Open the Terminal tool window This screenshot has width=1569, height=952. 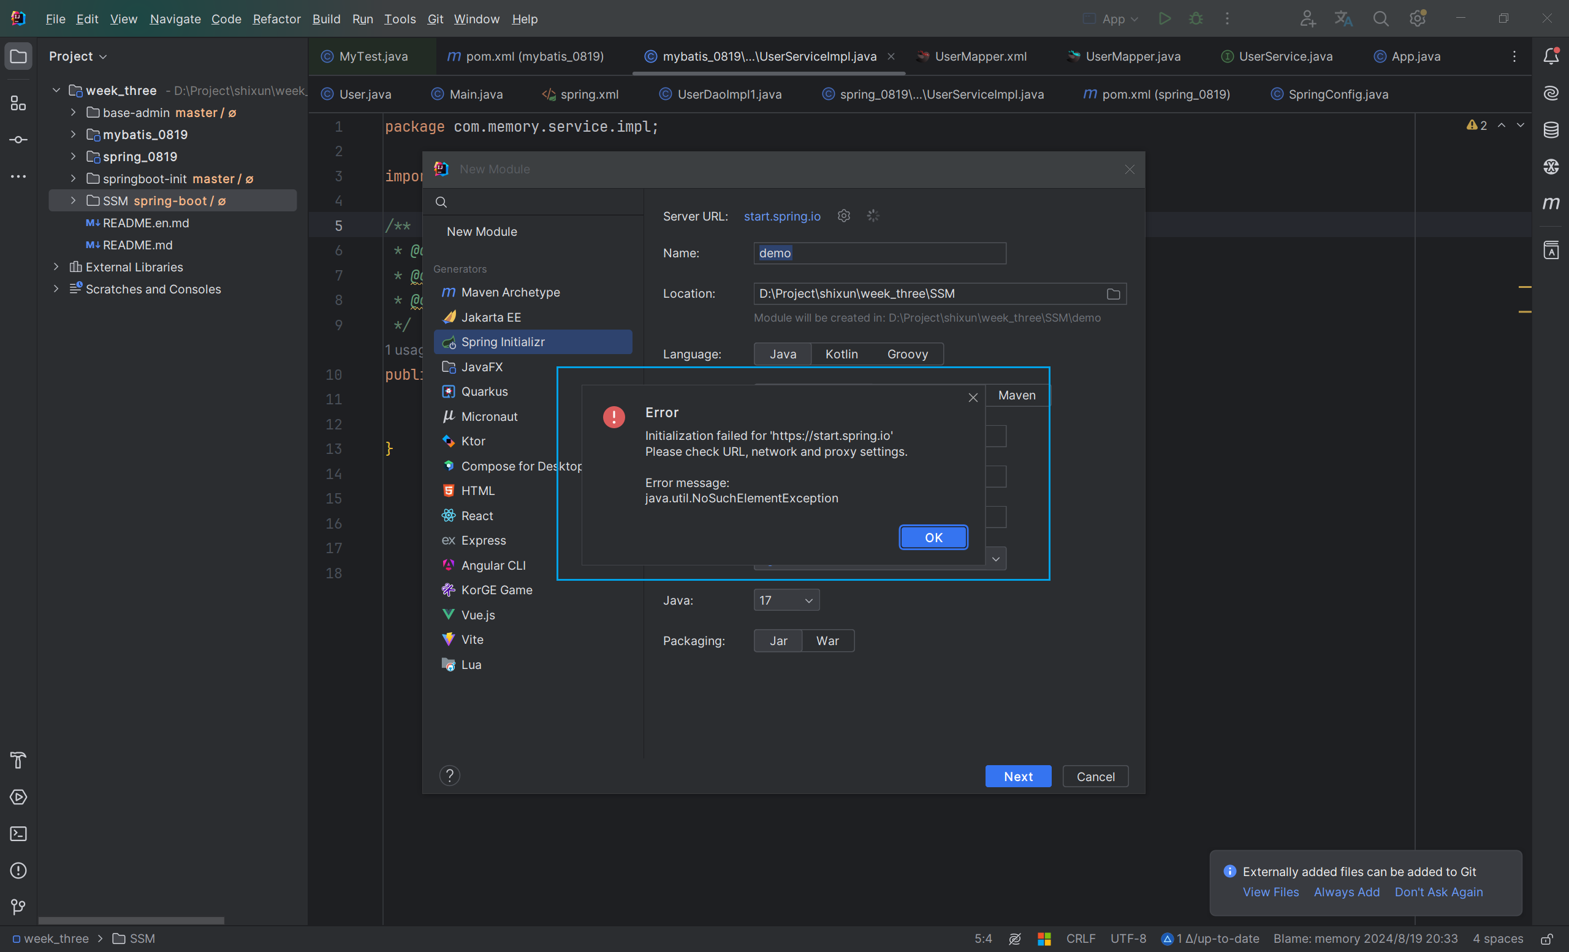(x=18, y=834)
